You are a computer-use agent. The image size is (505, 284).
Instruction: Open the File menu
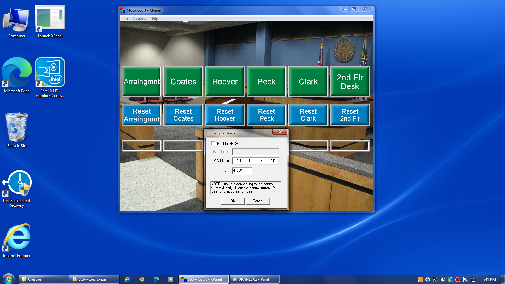(125, 18)
